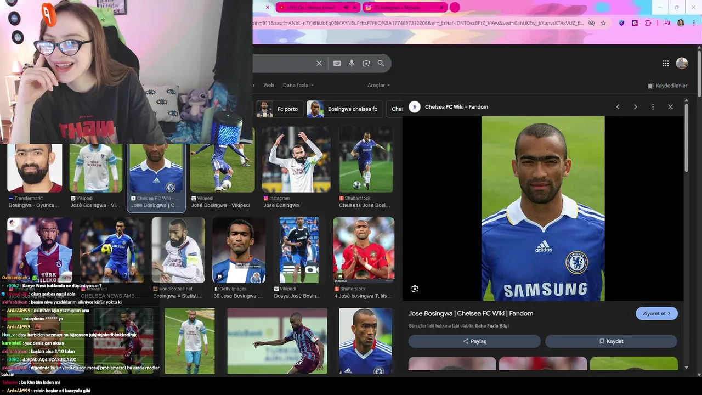Open the Google apps grid

click(666, 63)
